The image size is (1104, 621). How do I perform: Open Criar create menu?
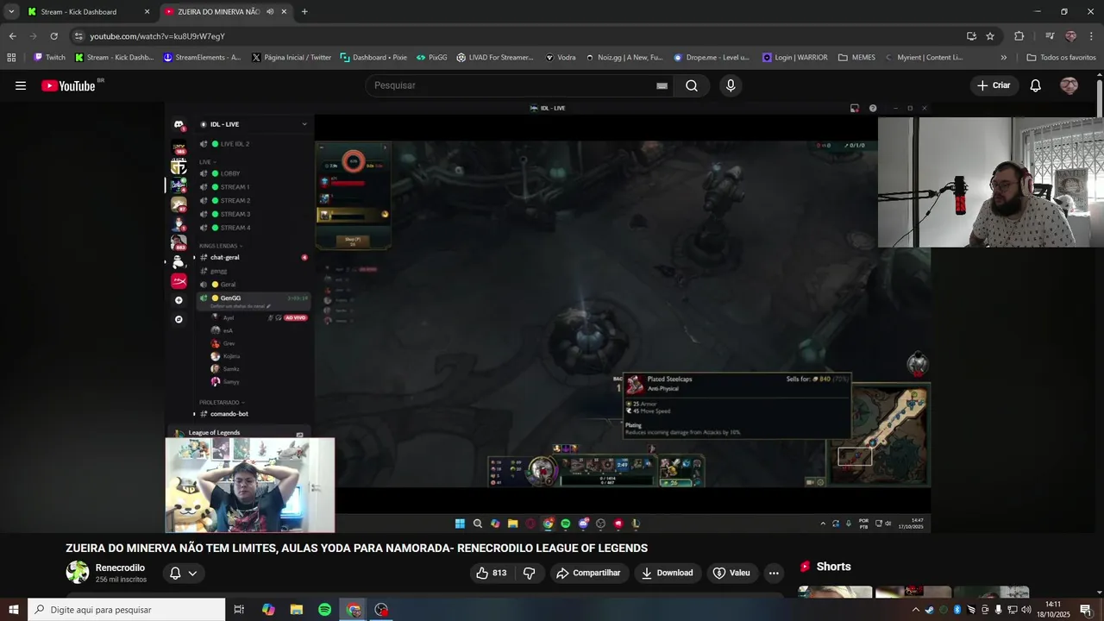[994, 85]
